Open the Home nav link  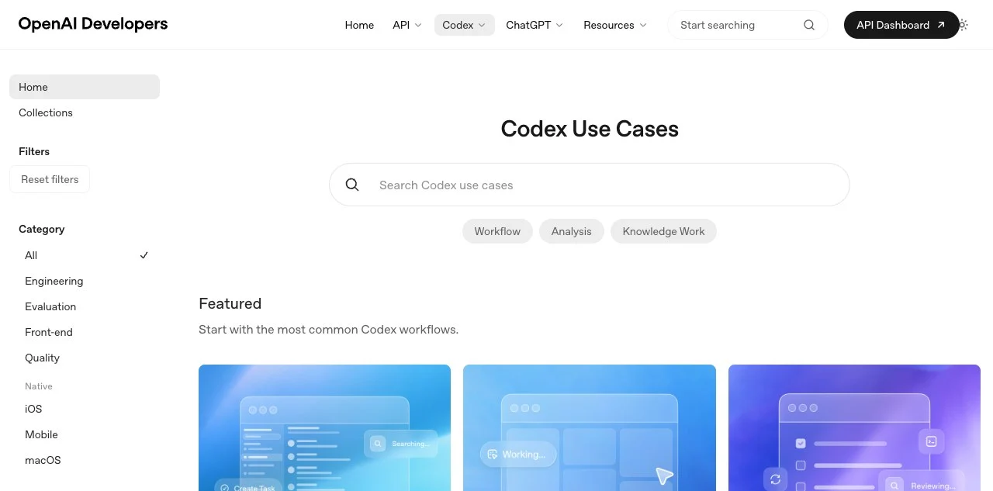point(359,25)
